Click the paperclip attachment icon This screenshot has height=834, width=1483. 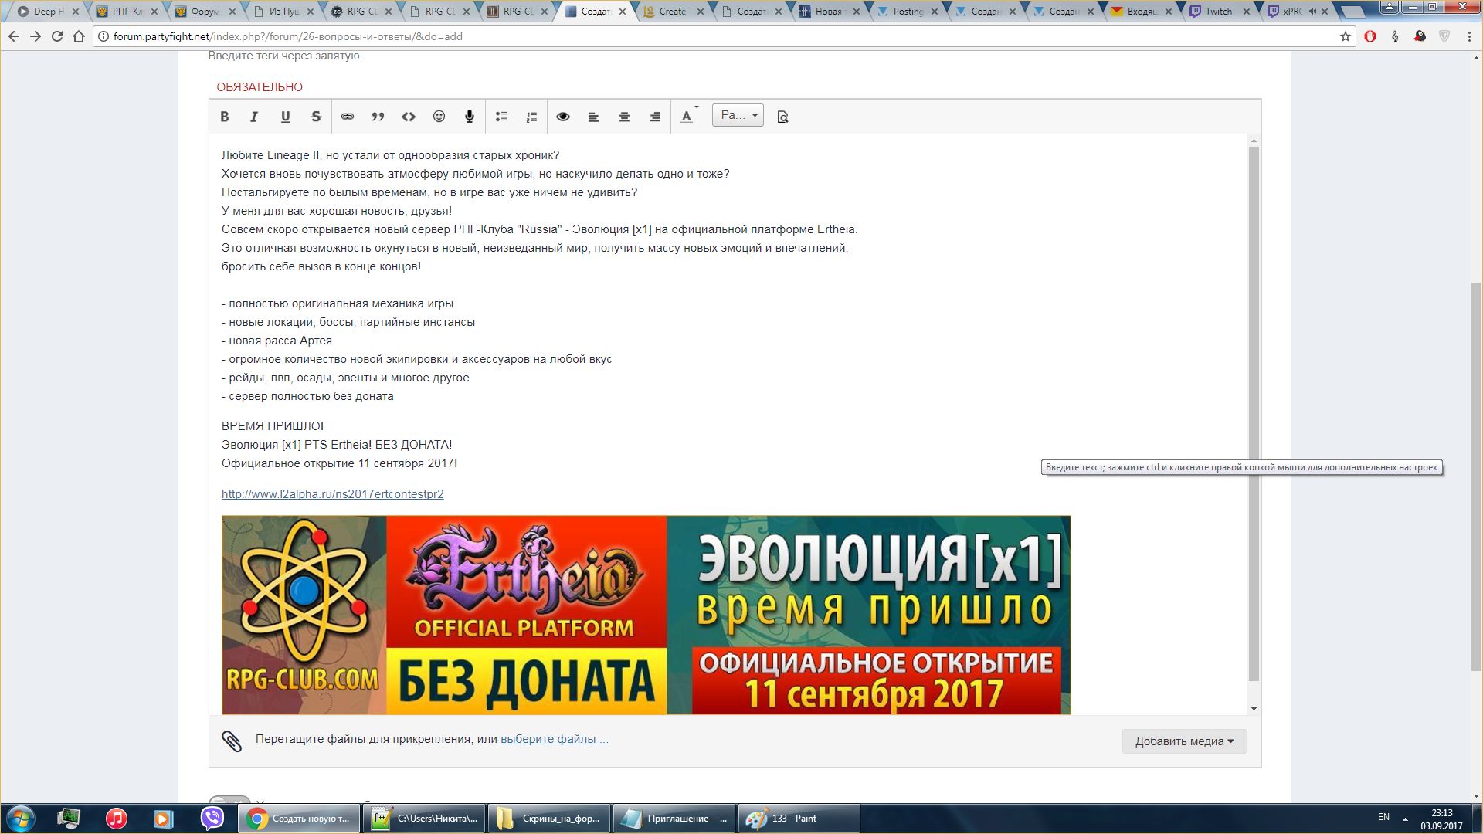tap(232, 741)
